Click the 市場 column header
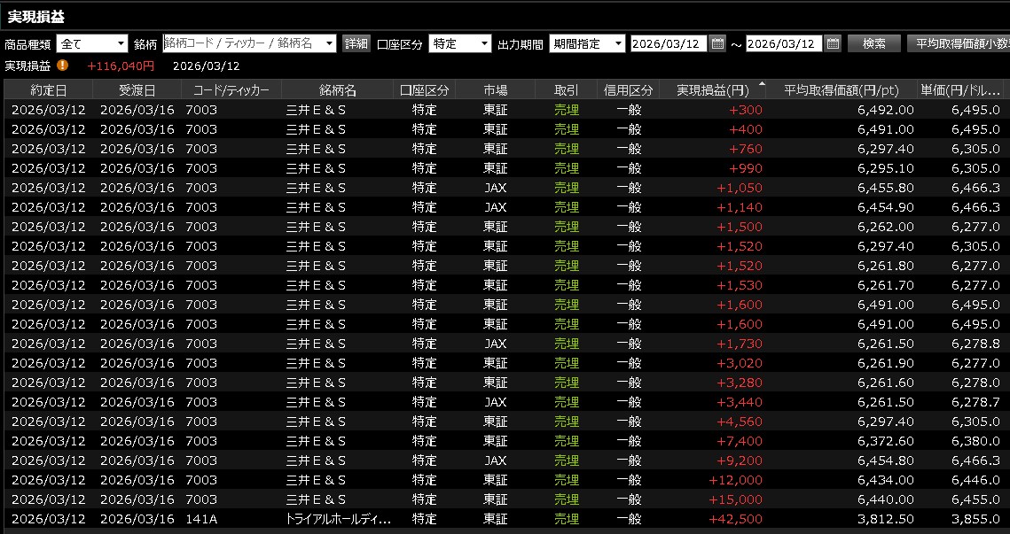 point(496,90)
